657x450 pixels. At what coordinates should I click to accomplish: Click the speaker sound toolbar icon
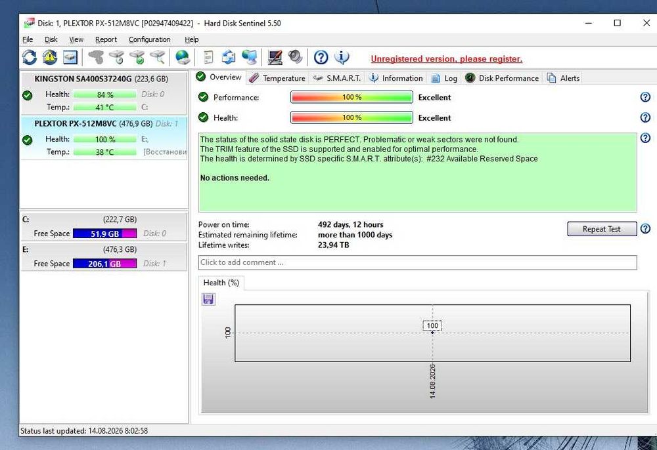[296, 57]
